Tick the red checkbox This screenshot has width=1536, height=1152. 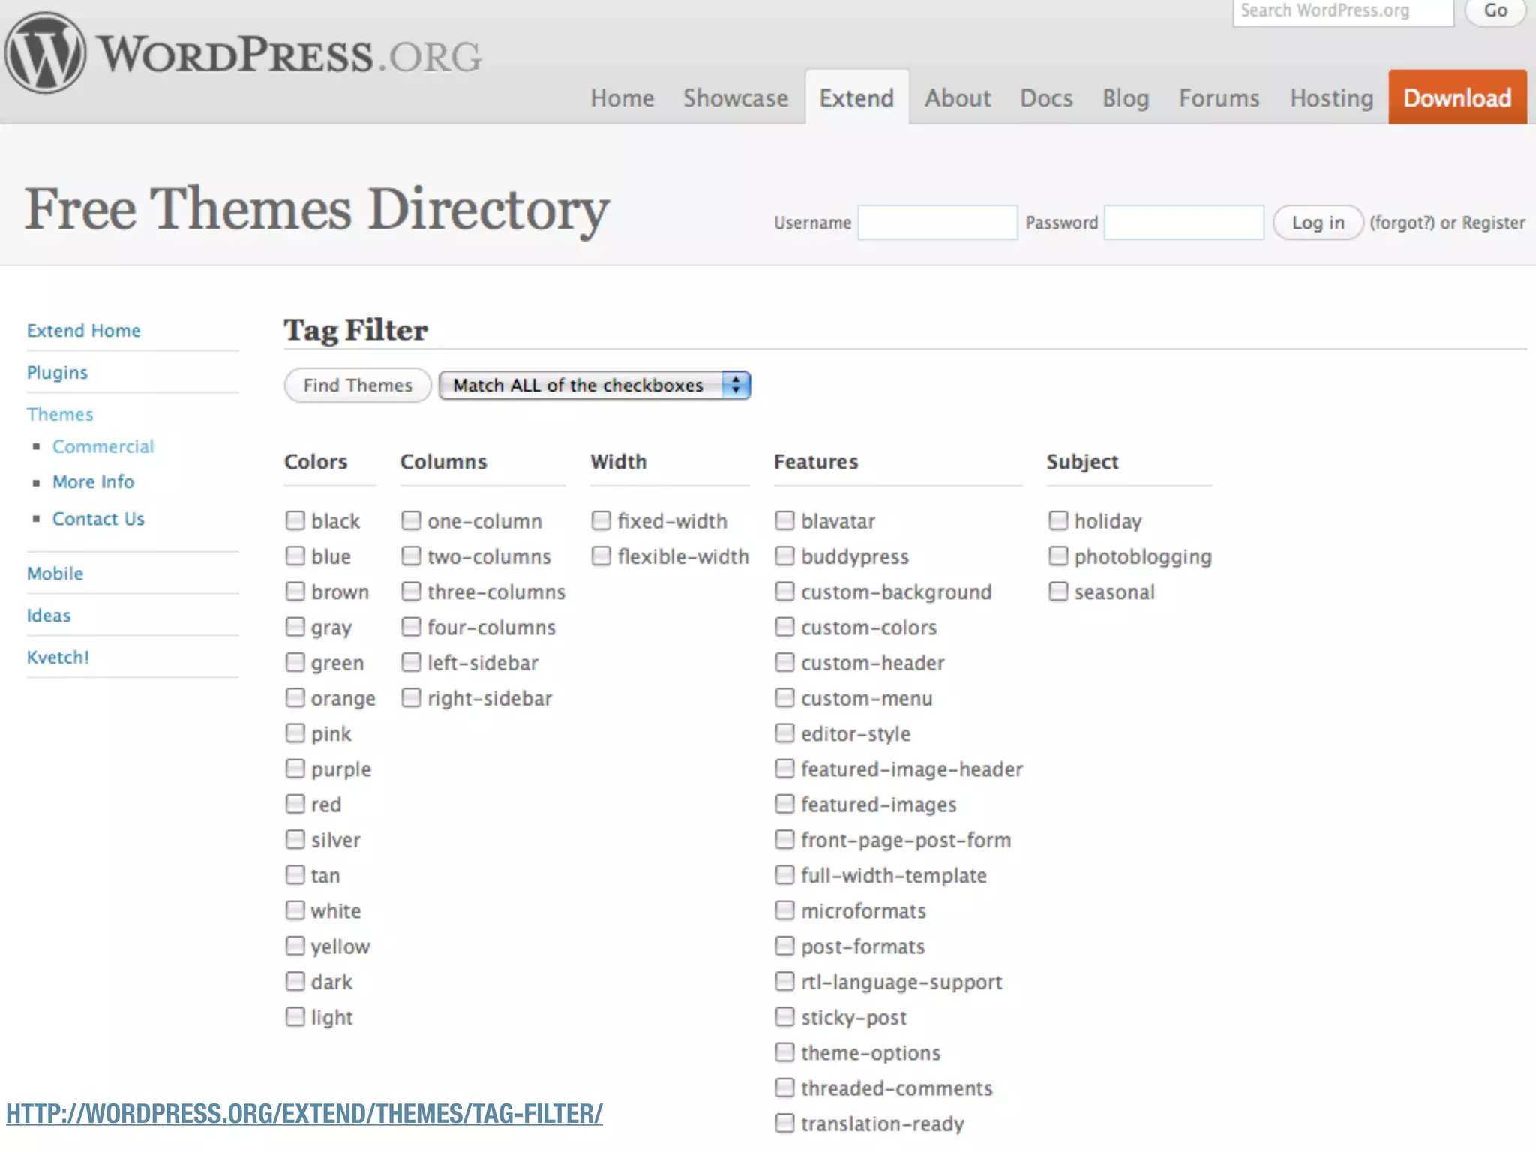(295, 804)
